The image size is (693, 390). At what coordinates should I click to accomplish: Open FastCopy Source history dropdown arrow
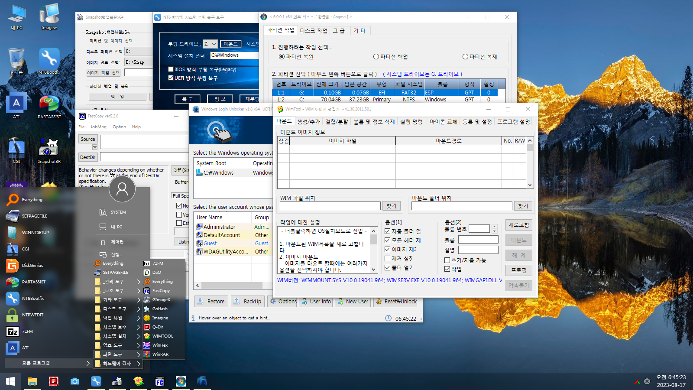pos(94,147)
